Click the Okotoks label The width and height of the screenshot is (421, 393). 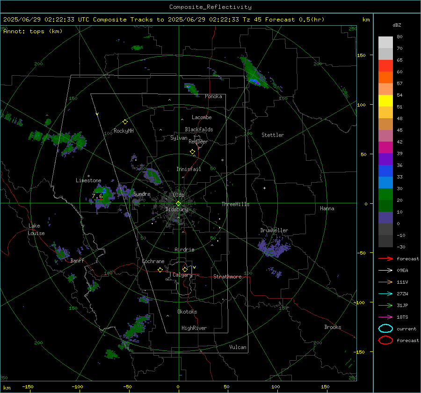pos(187,312)
